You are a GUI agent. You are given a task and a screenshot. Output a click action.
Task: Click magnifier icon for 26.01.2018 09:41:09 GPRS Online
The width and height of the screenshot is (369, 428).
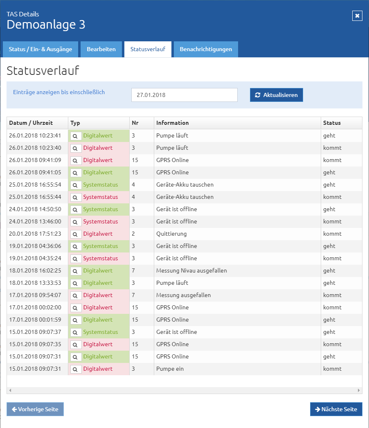pyautogui.click(x=76, y=160)
